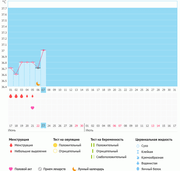Viewport: 180px width, 171px height.
Task: Click the temperature point at 37 degrees
Action: tap(43, 50)
